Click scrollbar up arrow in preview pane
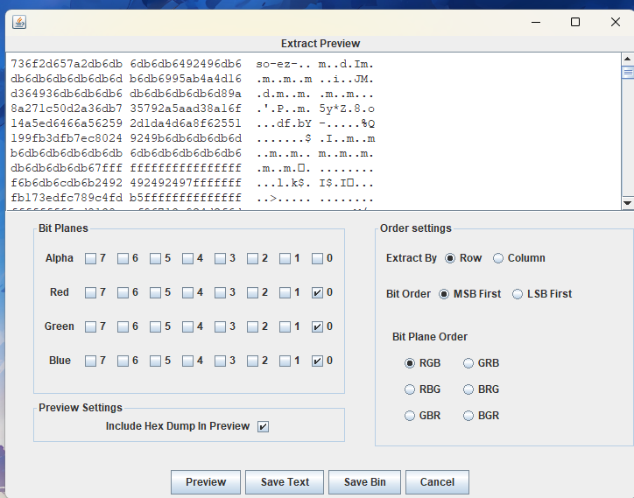 tap(628, 59)
